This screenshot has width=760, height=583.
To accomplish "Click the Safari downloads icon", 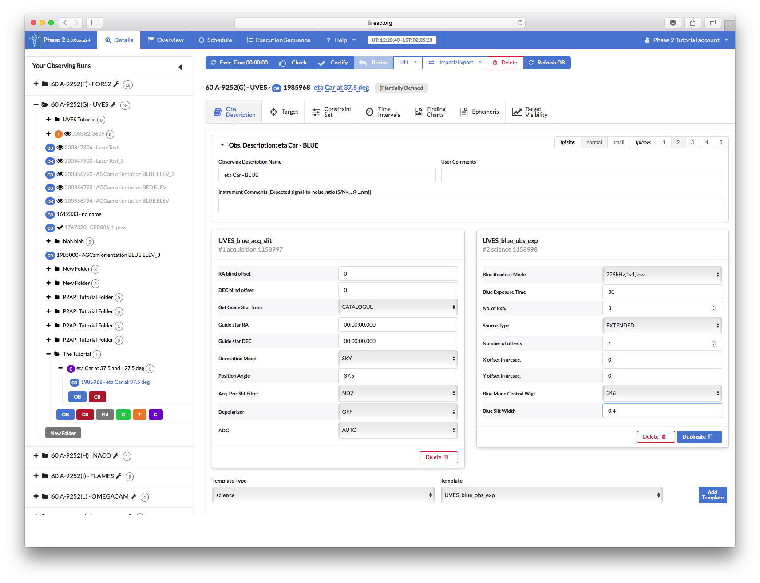I will point(673,23).
